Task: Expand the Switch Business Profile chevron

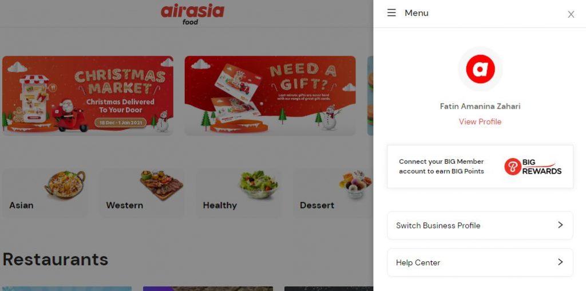Action: click(560, 225)
